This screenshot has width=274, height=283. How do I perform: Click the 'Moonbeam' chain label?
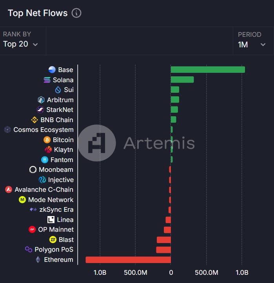[x=56, y=169]
